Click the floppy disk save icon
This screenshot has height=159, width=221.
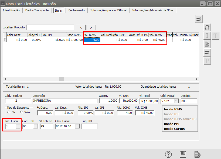(x=183, y=154)
